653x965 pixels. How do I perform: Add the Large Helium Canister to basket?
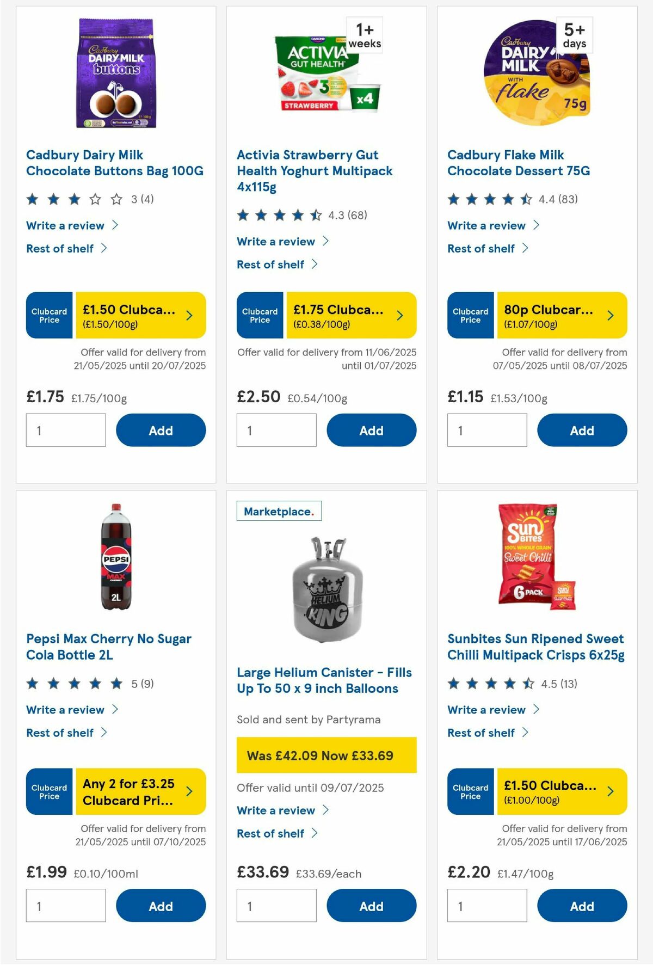click(371, 906)
